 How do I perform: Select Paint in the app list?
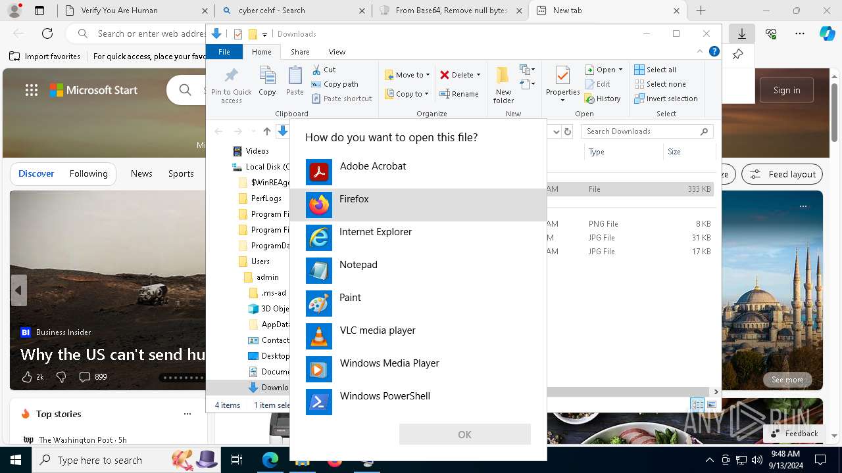click(x=418, y=304)
